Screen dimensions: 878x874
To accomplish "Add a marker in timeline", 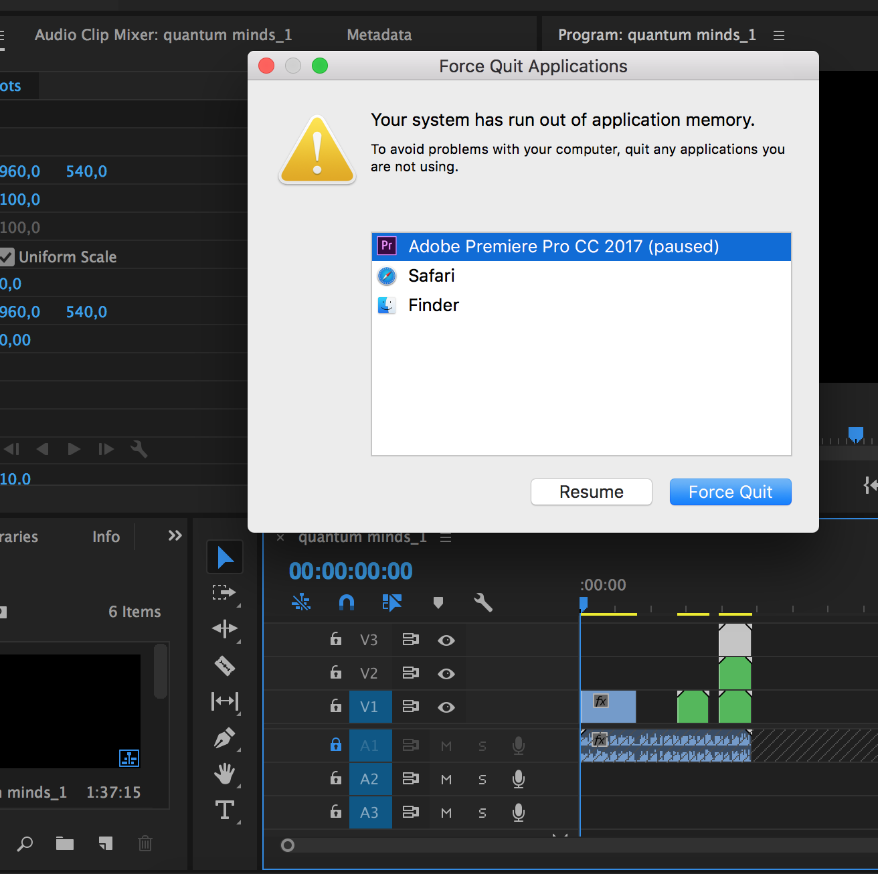I will click(x=438, y=603).
